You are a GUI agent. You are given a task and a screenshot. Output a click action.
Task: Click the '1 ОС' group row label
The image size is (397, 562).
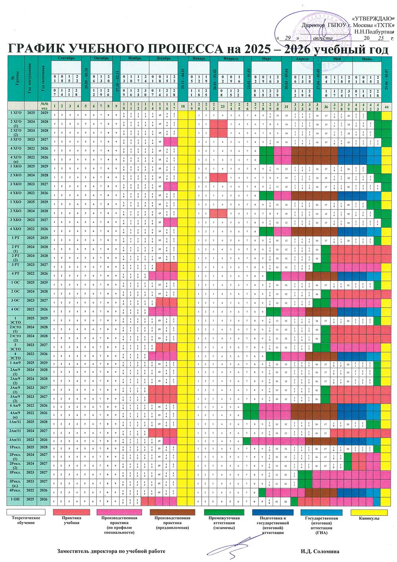[x=16, y=283]
